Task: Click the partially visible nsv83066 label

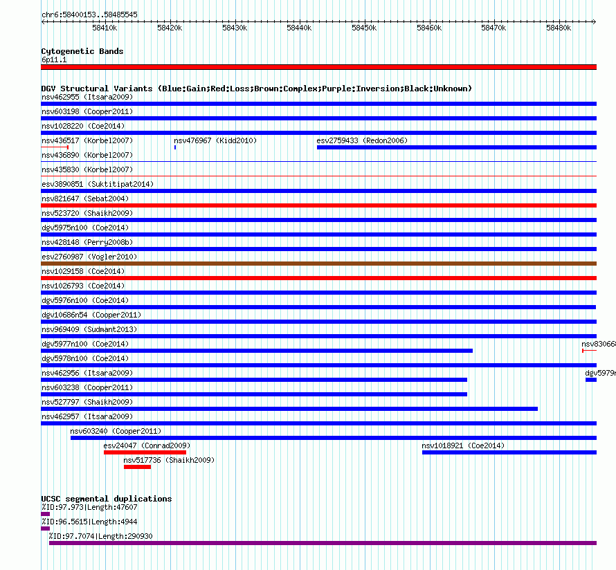Action: coord(599,344)
